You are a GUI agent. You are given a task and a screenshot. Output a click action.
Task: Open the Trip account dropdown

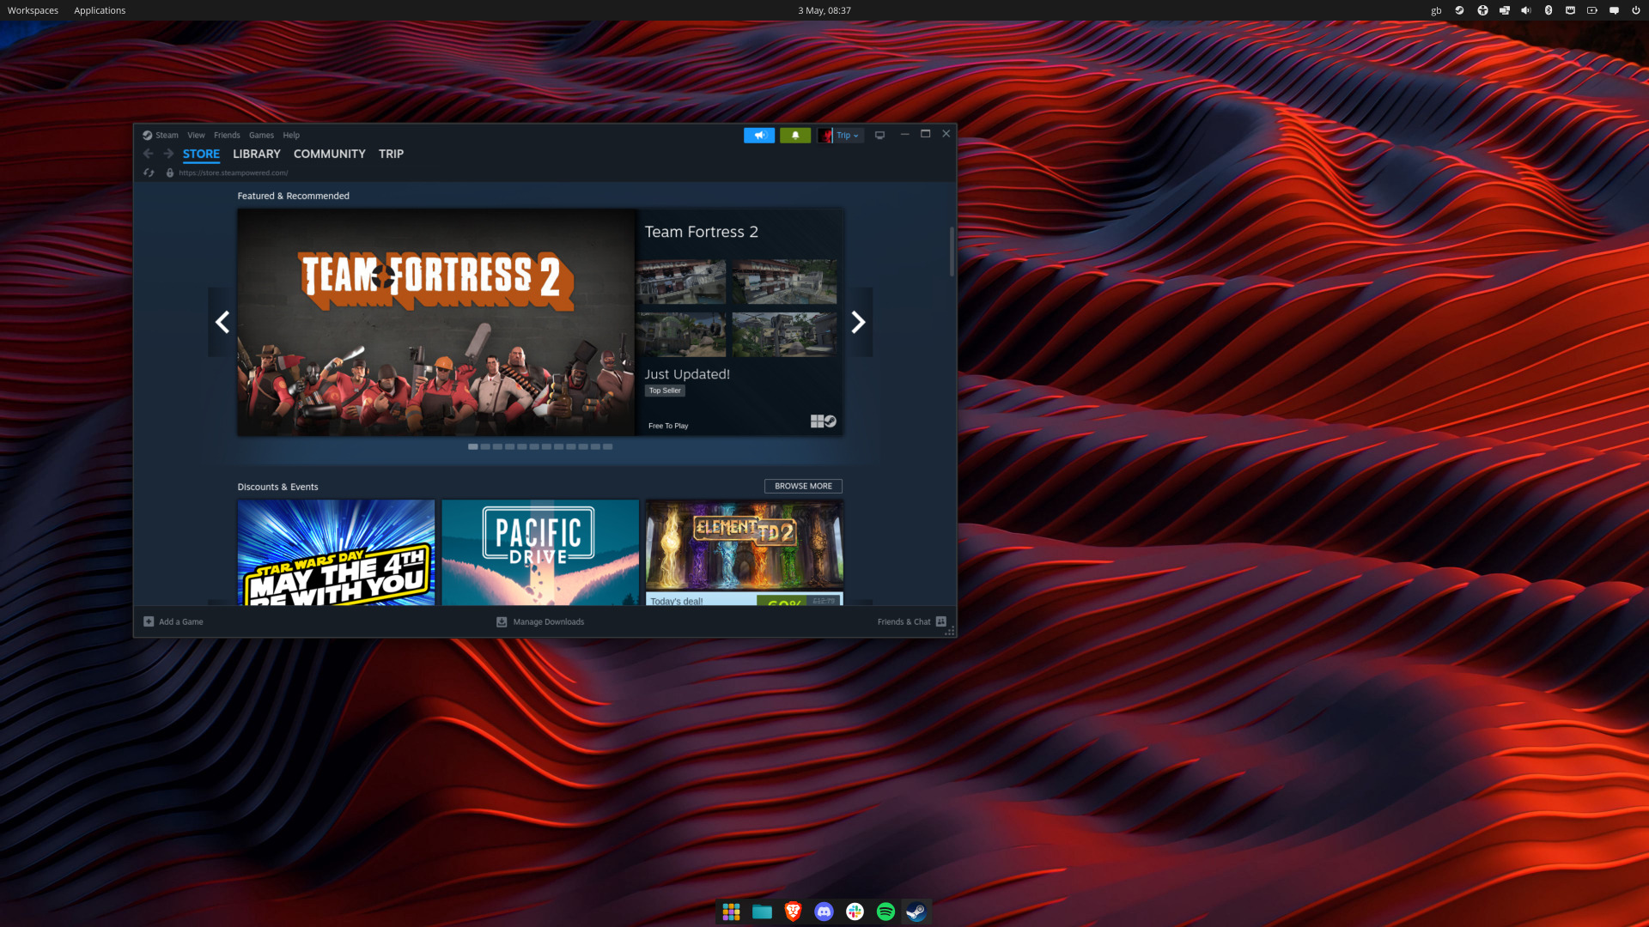coord(841,136)
